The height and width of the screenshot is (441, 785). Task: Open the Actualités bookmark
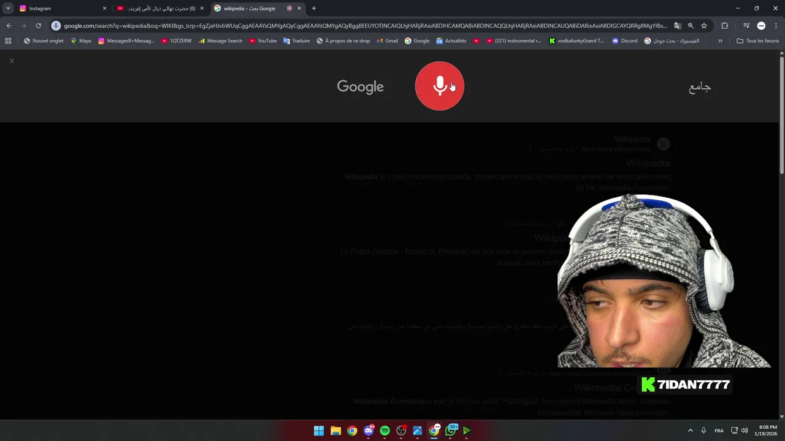coord(451,41)
